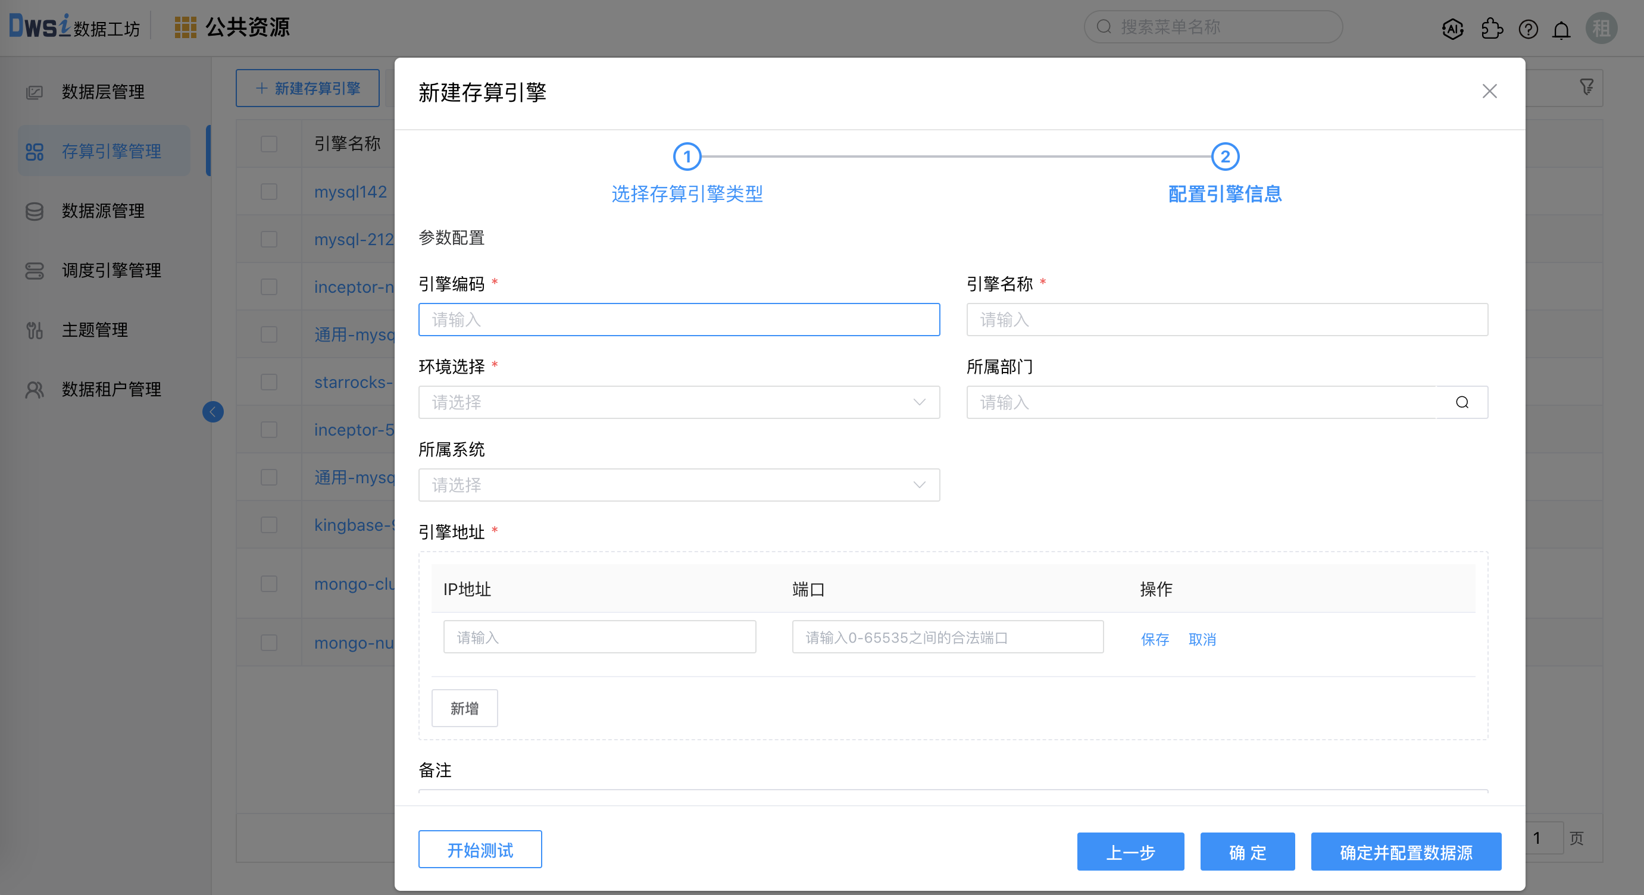Open 数据源管理 in the sidebar
Viewport: 1644px width, 895px height.
(x=103, y=211)
